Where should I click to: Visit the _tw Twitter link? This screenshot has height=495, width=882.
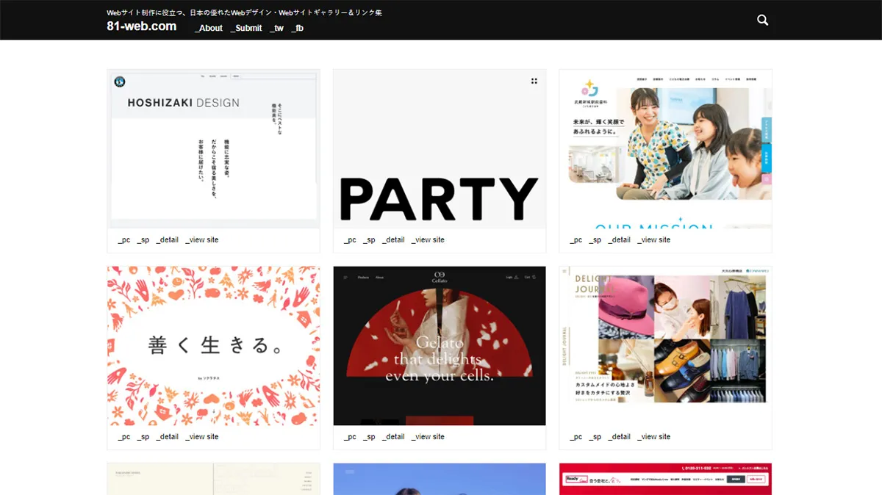click(x=278, y=28)
